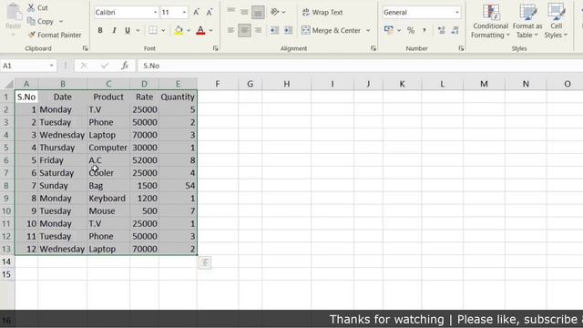Viewport: 583px width, 328px height.
Task: Click the Name Box showing A1
Action: [x=25, y=66]
